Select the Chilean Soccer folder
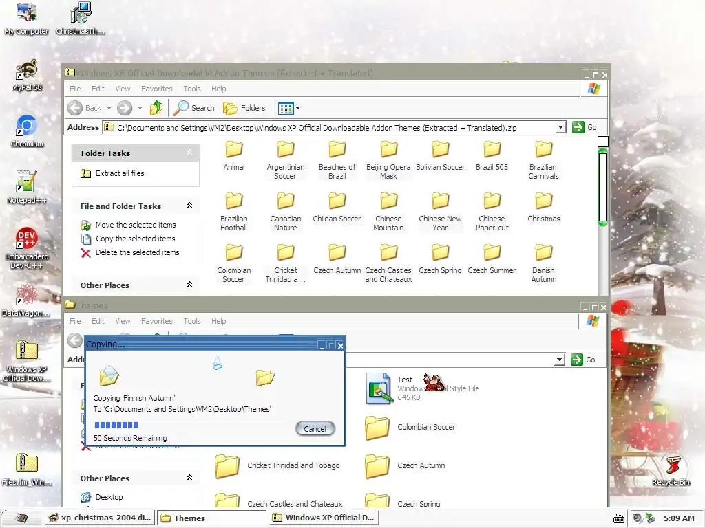 tap(337, 207)
